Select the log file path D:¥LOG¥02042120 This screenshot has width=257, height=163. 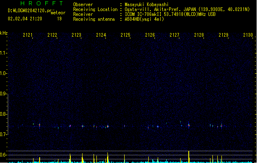pos(27,11)
